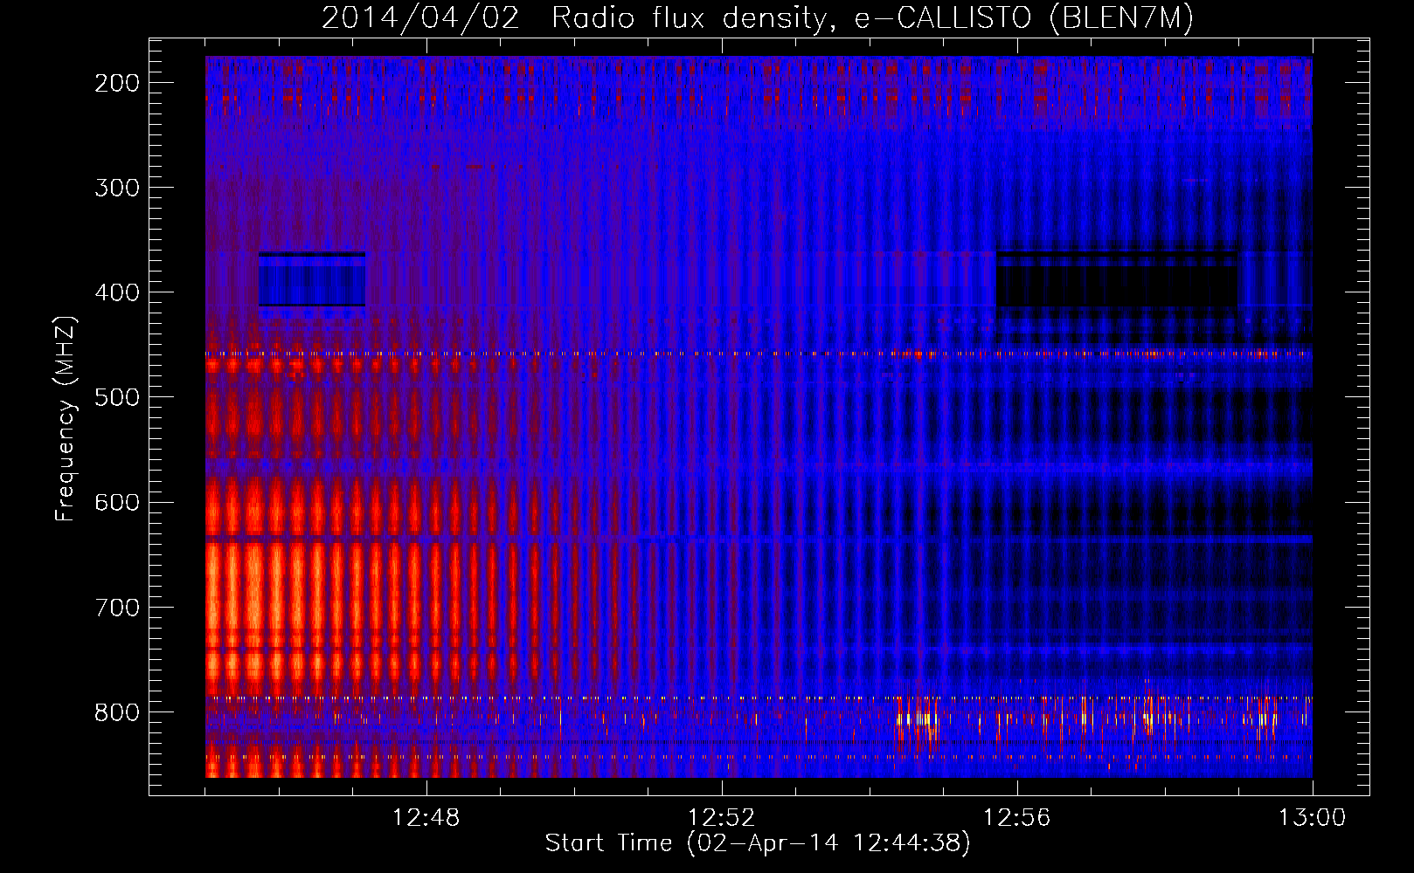Click the '500' frequency tick label
The height and width of the screenshot is (873, 1414).
117,397
